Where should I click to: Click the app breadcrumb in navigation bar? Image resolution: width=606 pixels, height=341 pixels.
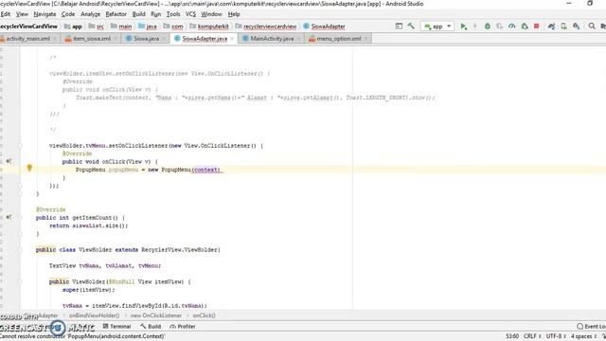pos(74,27)
